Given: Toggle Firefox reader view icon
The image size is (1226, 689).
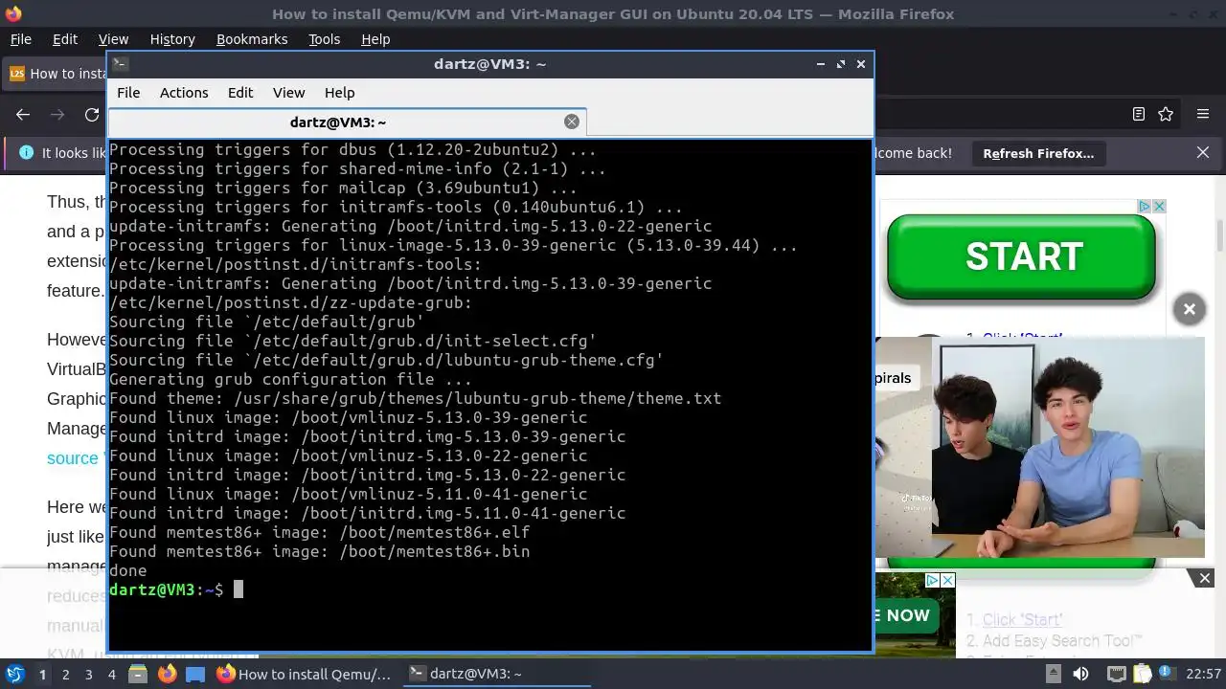Looking at the screenshot, I should 1139,115.
